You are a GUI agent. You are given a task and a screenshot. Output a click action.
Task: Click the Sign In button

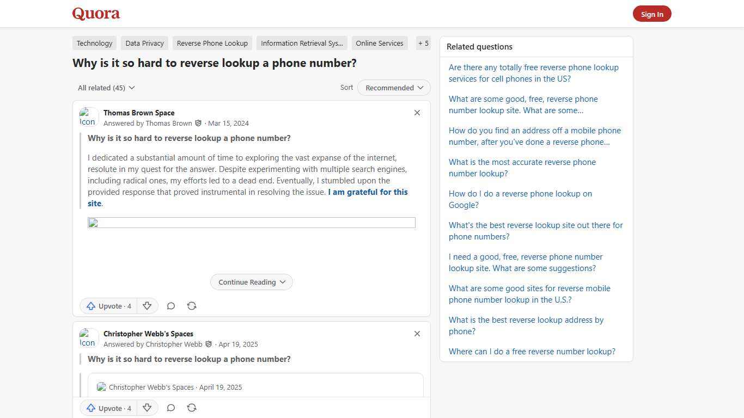[652, 14]
